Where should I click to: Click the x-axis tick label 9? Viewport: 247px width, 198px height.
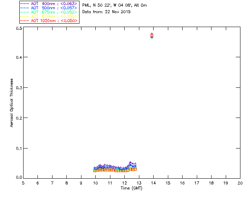[81, 183]
